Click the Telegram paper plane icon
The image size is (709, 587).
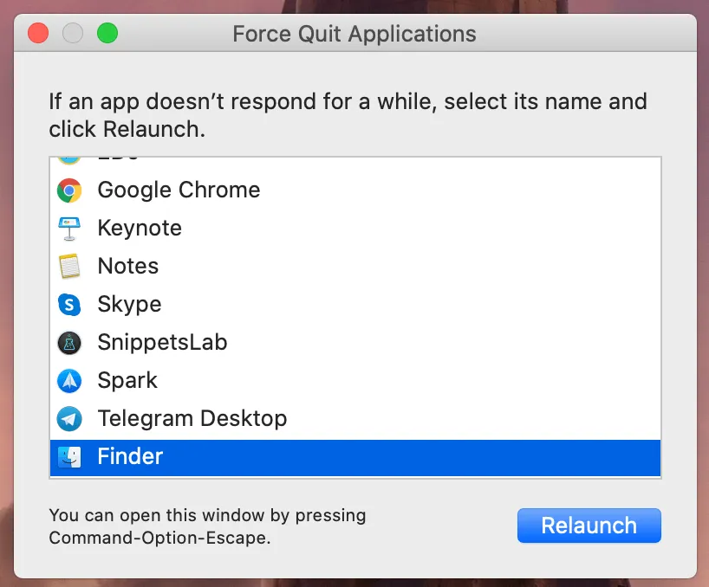pyautogui.click(x=69, y=419)
